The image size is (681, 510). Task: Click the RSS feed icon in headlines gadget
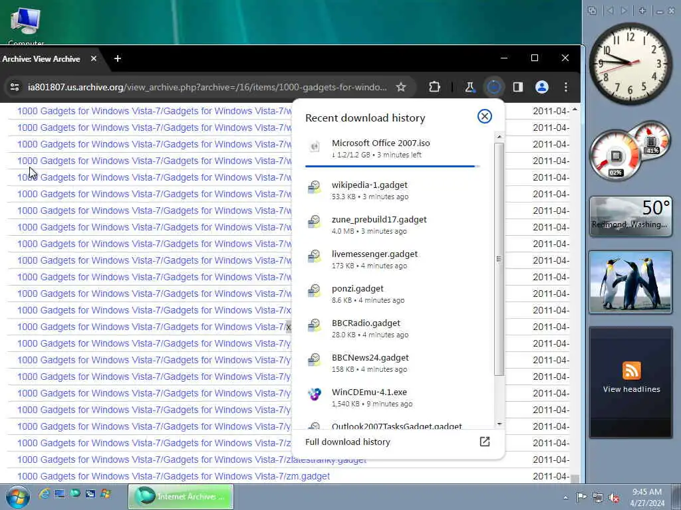coord(632,371)
